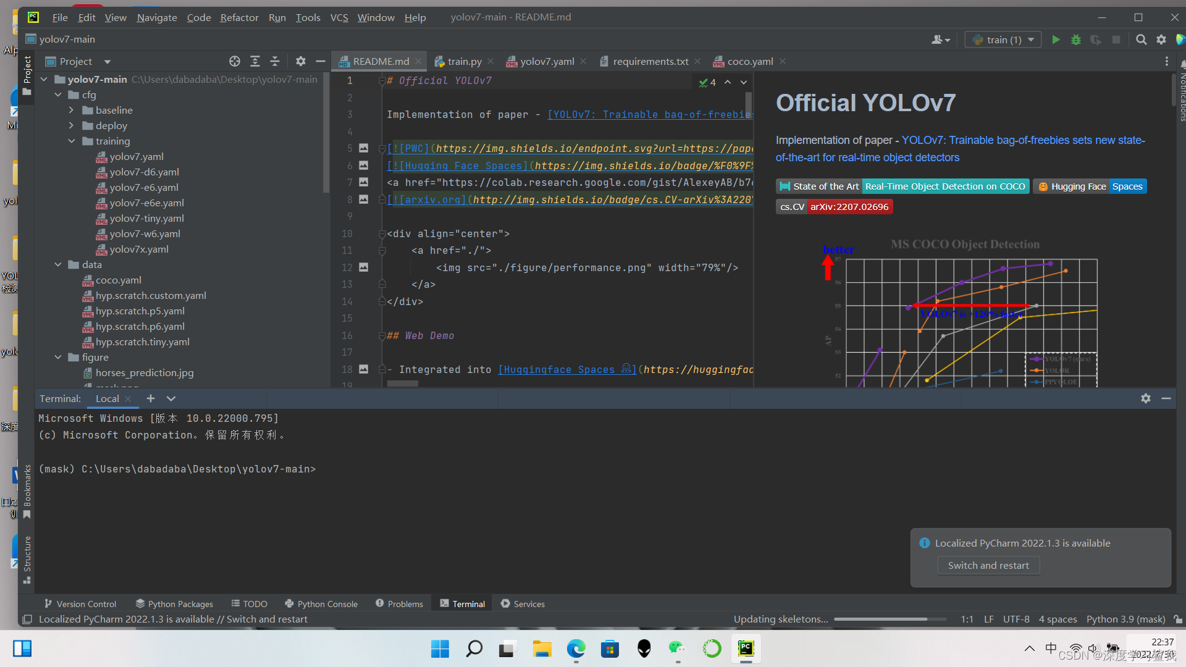Open terminal settings gear icon
The height and width of the screenshot is (667, 1186).
pyautogui.click(x=1145, y=398)
